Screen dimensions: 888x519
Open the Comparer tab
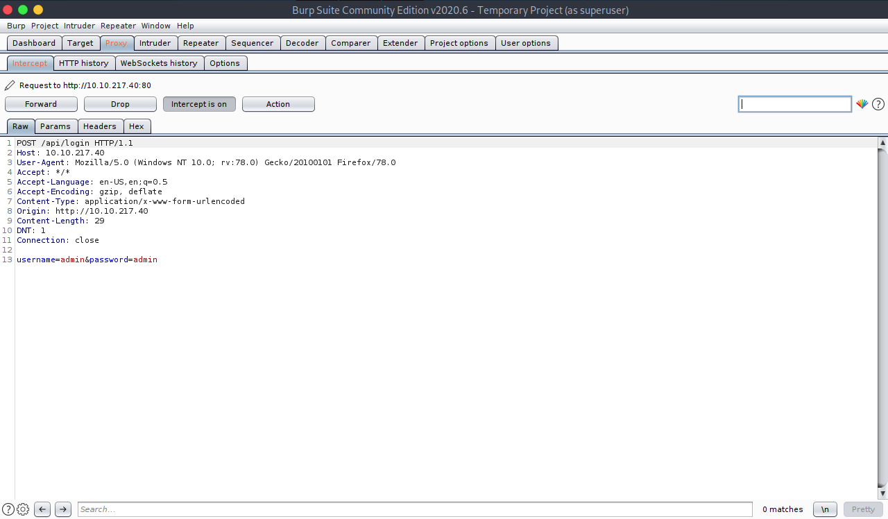[x=351, y=43]
